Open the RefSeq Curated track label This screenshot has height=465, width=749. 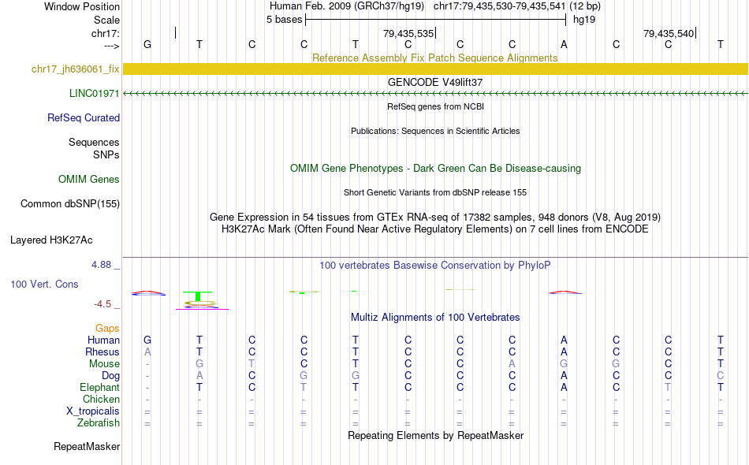tap(84, 118)
